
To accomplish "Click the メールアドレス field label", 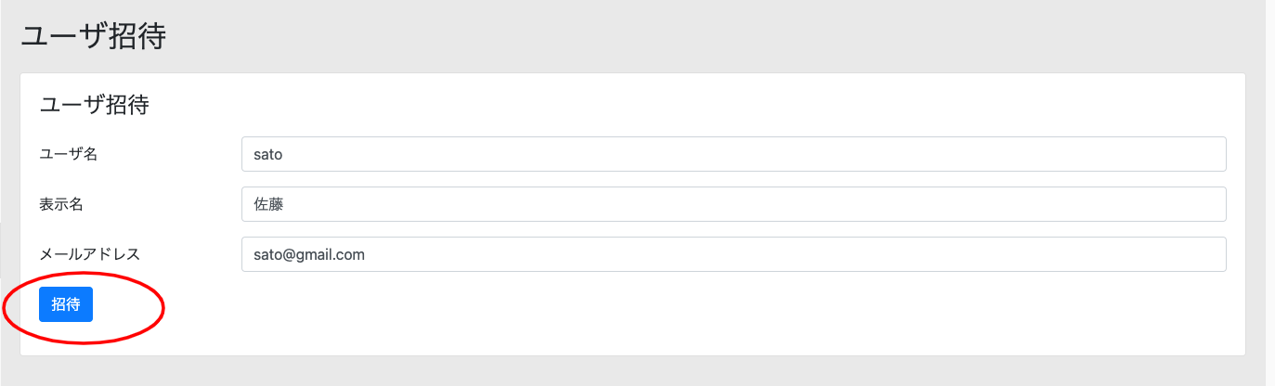I will 89,254.
